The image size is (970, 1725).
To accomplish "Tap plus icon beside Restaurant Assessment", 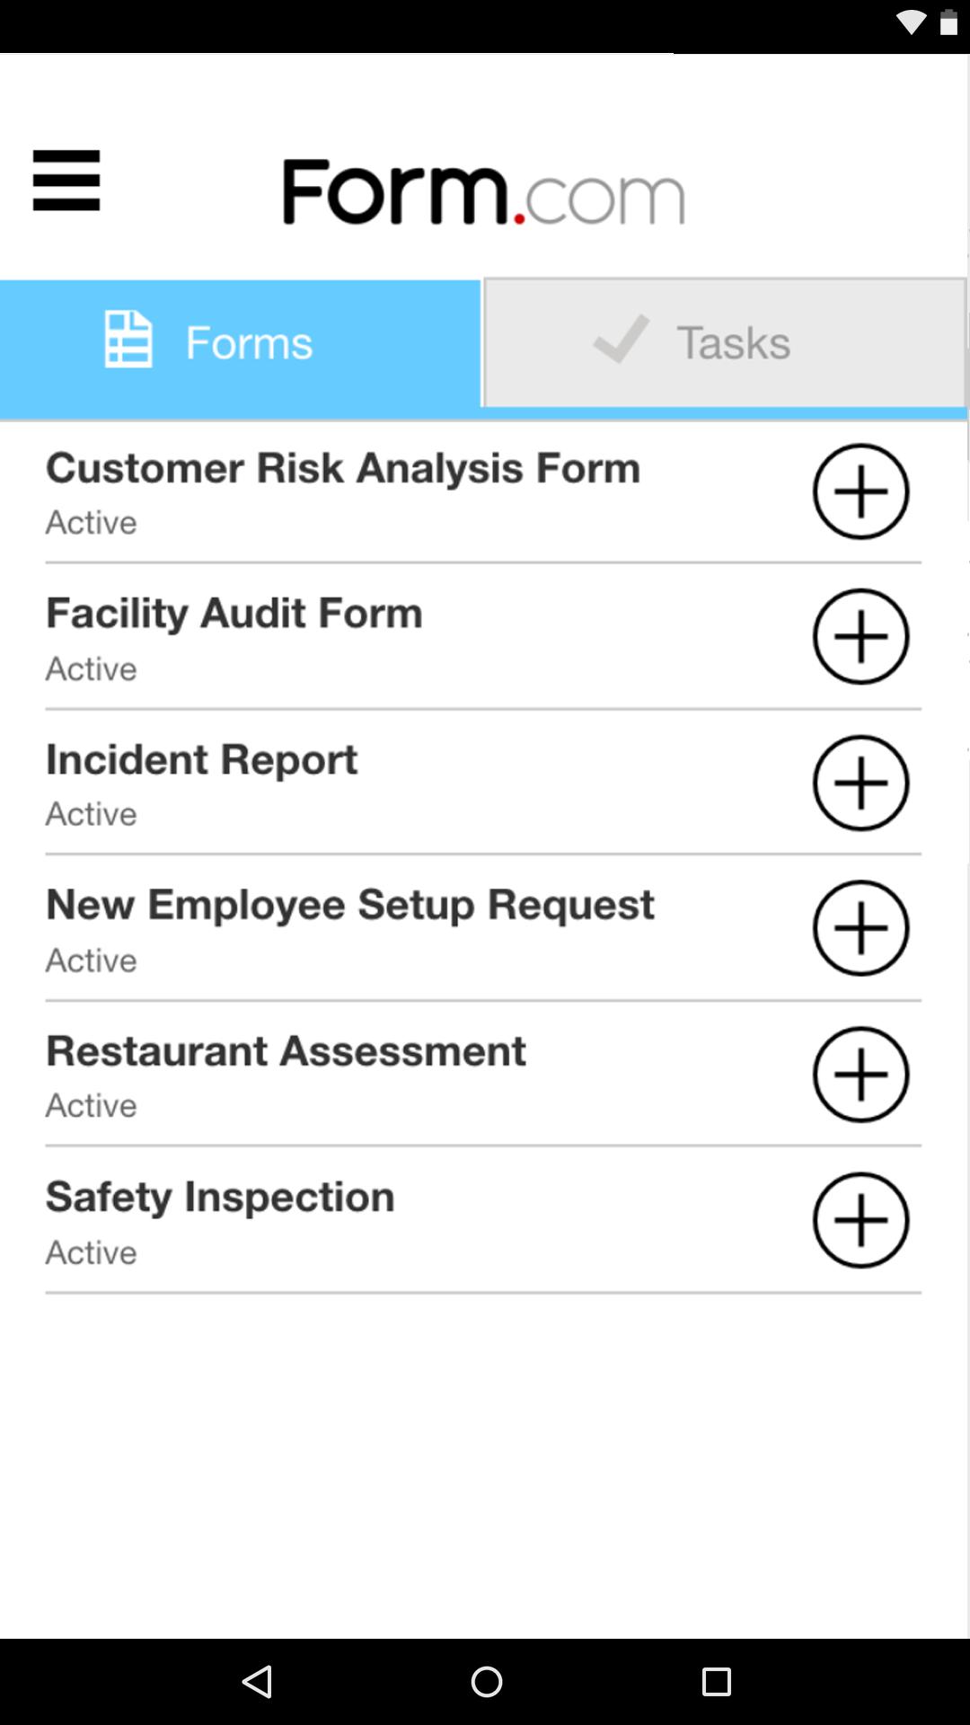I will click(860, 1075).
